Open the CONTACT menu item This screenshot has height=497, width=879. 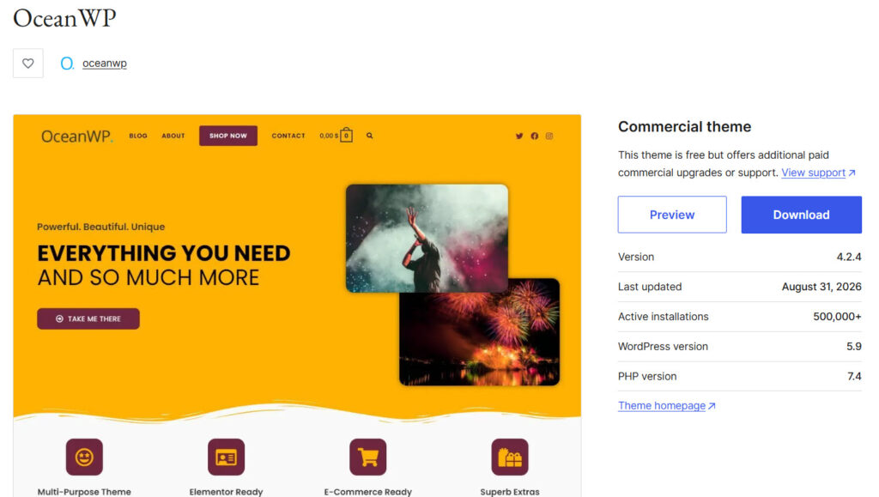(x=288, y=136)
